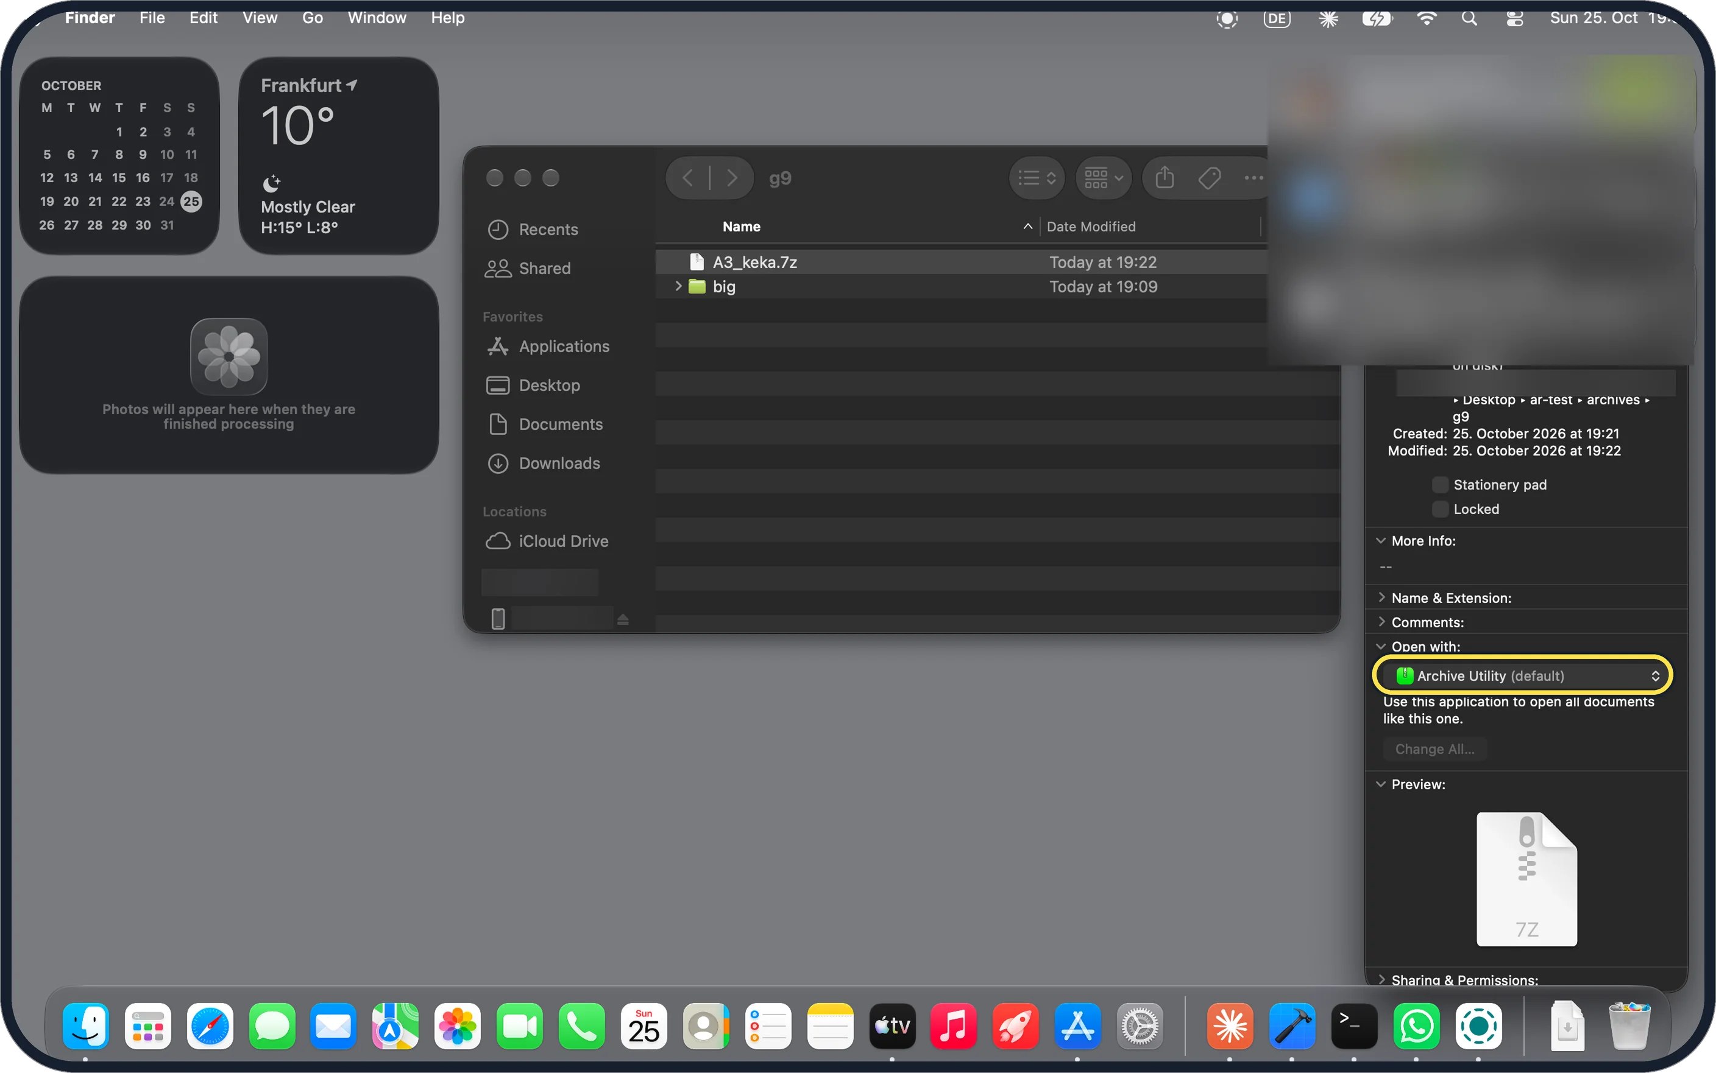
Task: Expand the Comments section
Action: pyautogui.click(x=1381, y=622)
